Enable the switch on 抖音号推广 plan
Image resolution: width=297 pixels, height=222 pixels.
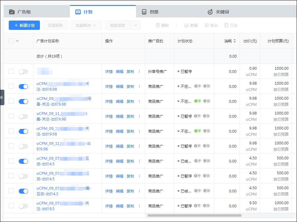tap(23, 72)
